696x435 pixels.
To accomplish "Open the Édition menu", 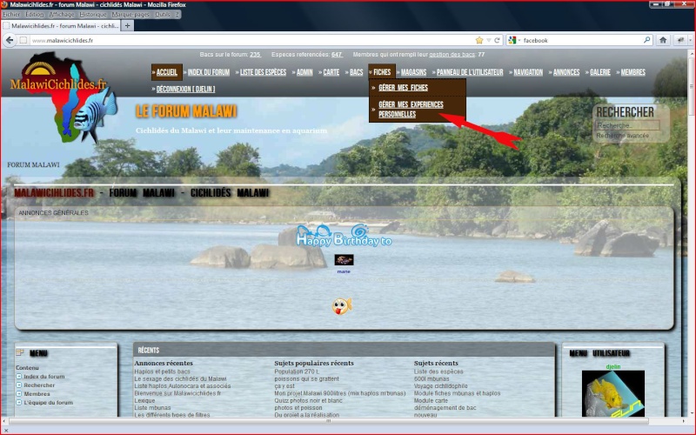I will (34, 15).
